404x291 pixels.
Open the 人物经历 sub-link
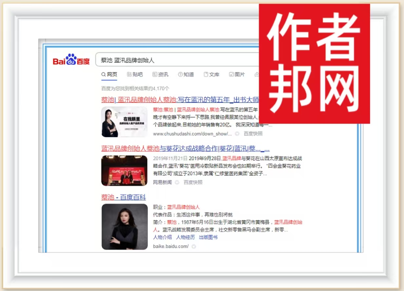pyautogui.click(x=185, y=237)
